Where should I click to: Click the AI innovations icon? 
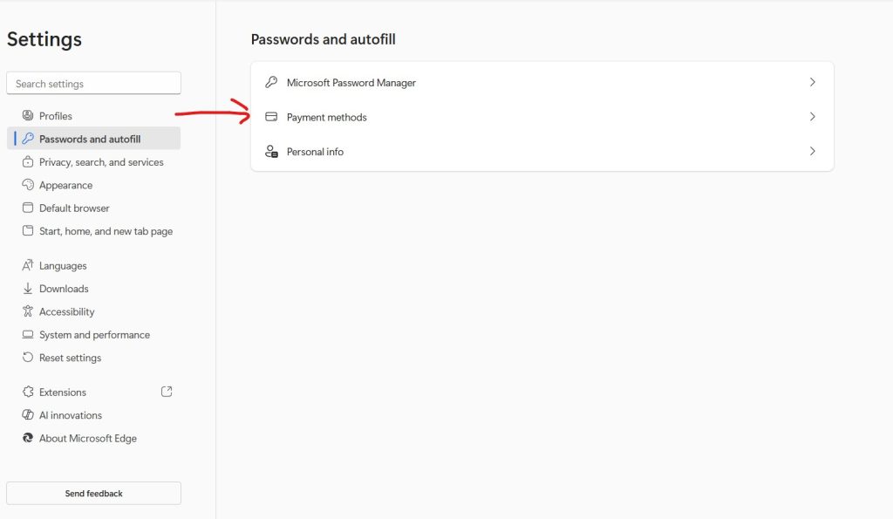[26, 415]
